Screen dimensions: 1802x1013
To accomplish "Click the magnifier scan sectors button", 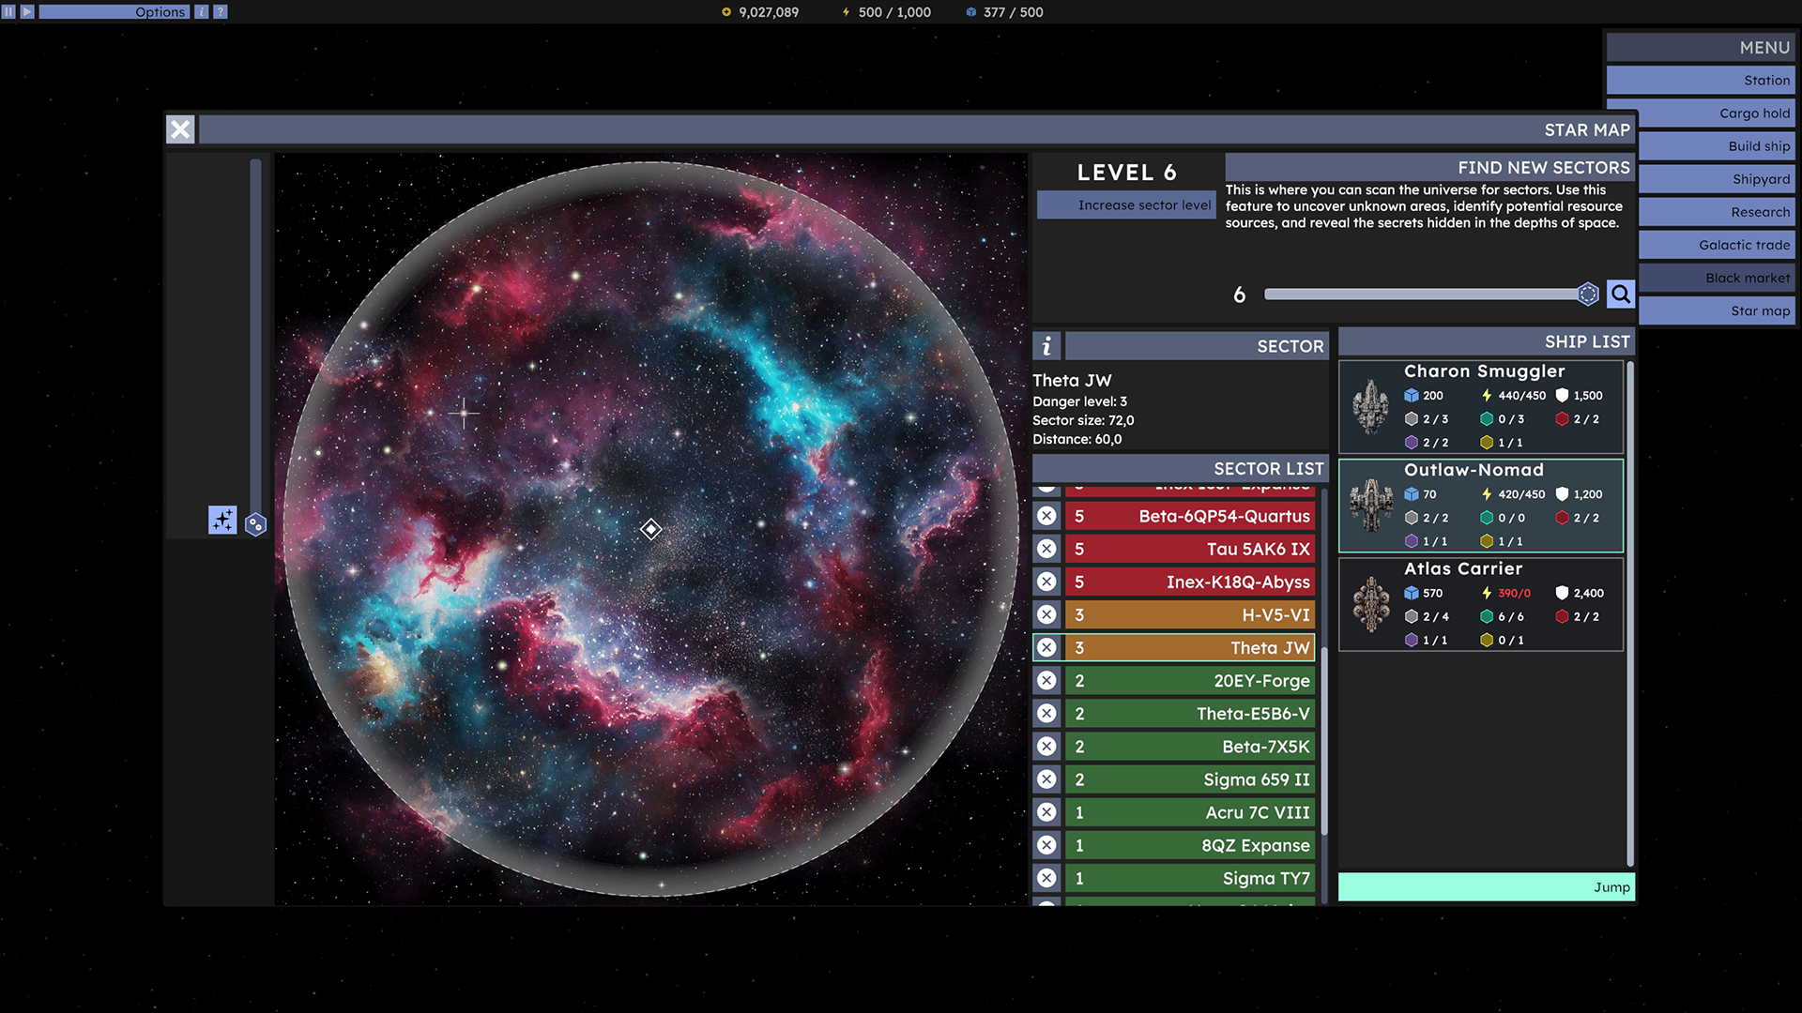I will coord(1621,294).
